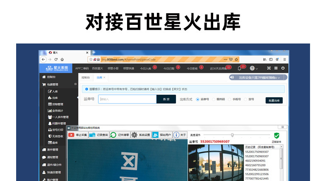Select history record 773024821660806
The image size is (327, 181).
(257, 170)
